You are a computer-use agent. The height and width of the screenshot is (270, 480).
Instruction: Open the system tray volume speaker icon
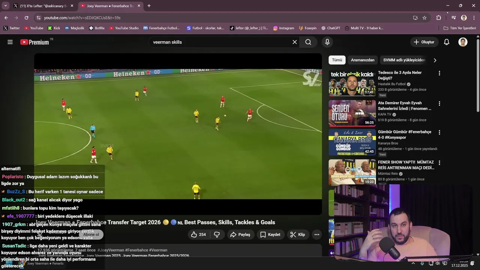coord(438,263)
